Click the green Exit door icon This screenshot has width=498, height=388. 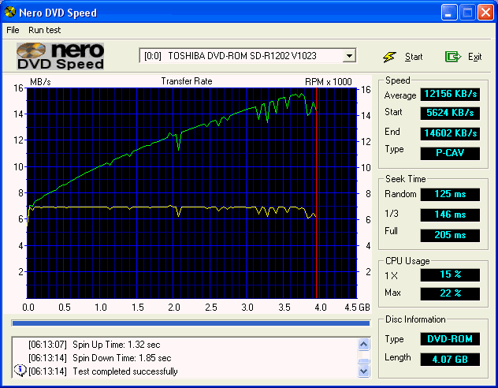(452, 57)
